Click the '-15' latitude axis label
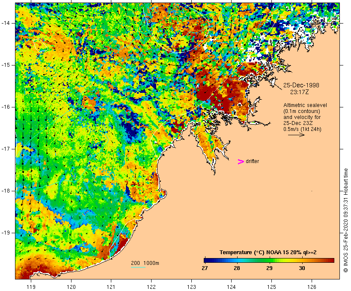This screenshot has height=291, width=351. tap(5, 65)
